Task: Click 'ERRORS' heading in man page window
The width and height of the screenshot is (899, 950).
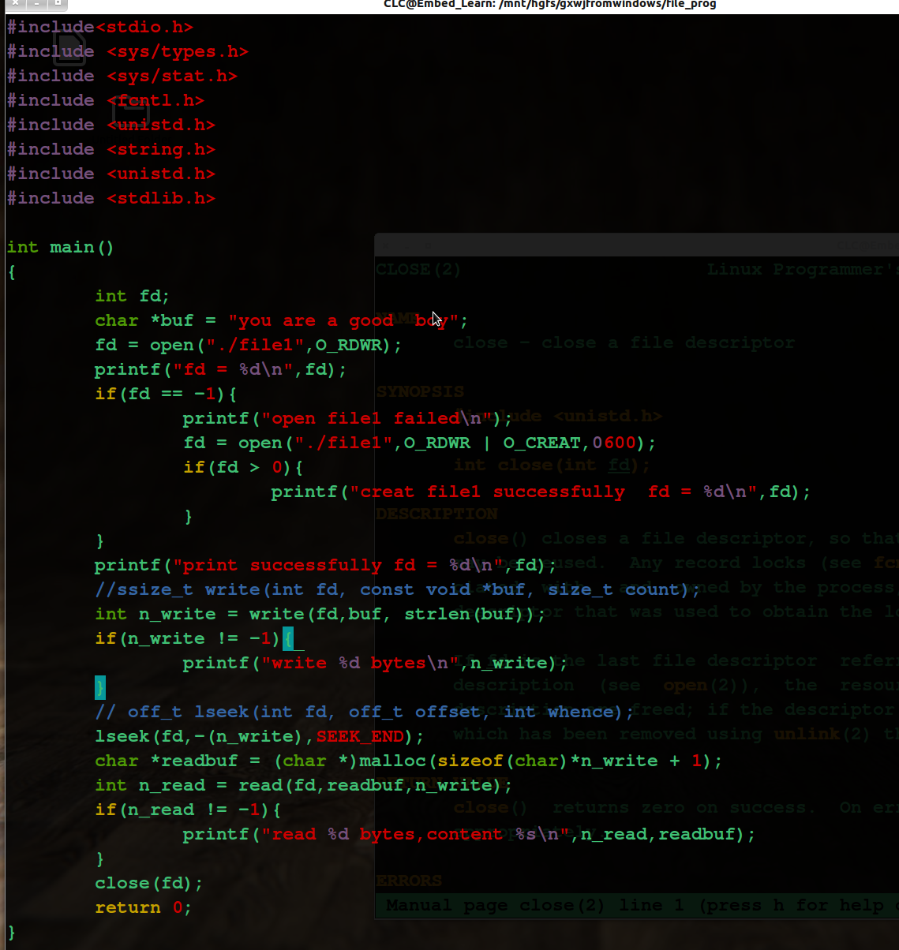Action: coord(409,881)
